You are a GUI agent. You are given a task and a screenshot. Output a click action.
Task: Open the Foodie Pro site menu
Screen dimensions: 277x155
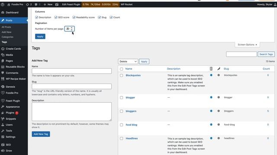point(15,4)
